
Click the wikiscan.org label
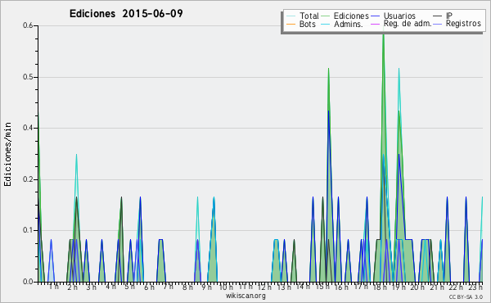245,296
